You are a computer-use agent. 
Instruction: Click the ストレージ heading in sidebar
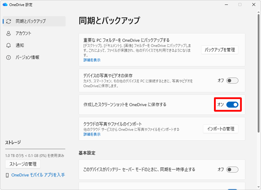click(x=13, y=143)
